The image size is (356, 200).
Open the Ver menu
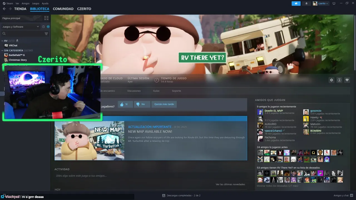click(x=17, y=3)
